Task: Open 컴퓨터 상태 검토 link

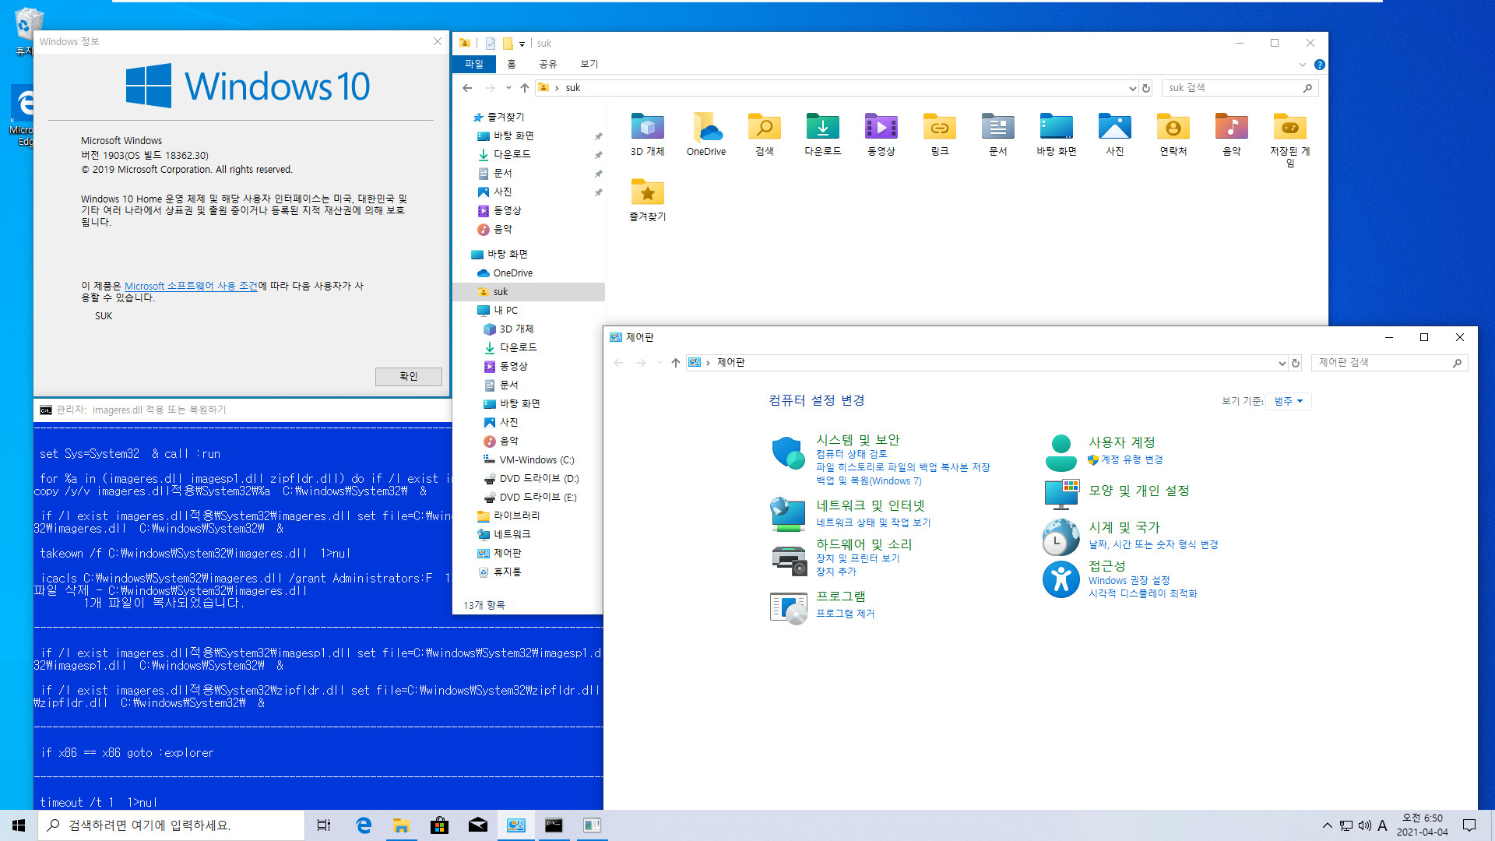Action: (x=852, y=454)
